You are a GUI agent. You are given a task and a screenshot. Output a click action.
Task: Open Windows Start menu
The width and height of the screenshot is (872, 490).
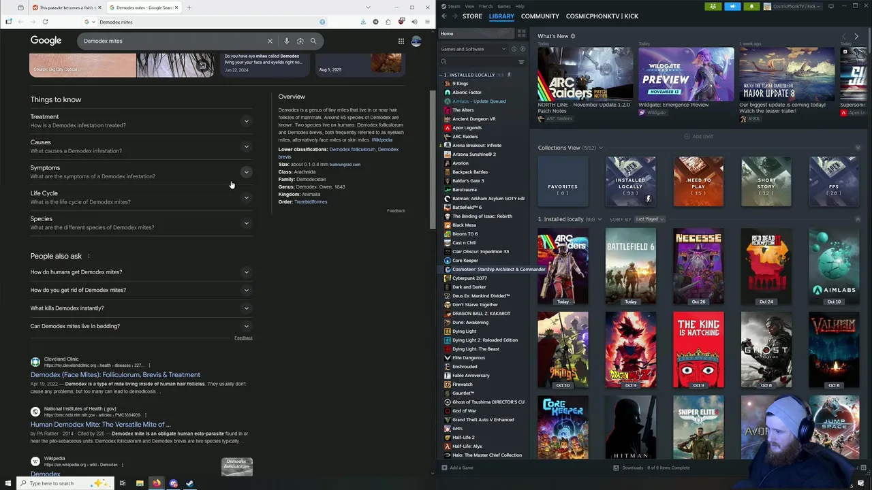tap(8, 483)
